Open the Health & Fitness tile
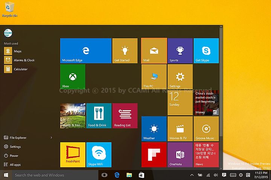271x180 pixels. (x=73, y=116)
